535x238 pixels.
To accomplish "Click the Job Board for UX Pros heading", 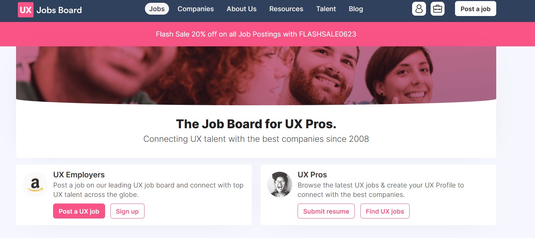I will 256,124.
